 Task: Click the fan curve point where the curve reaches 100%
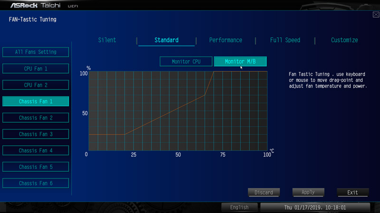tap(214, 71)
